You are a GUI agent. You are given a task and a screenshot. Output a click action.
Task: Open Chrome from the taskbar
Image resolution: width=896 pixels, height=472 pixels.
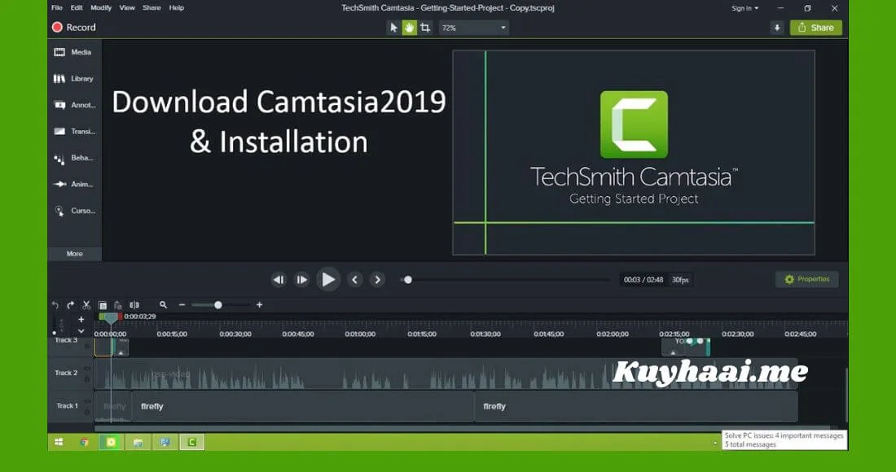(84, 442)
